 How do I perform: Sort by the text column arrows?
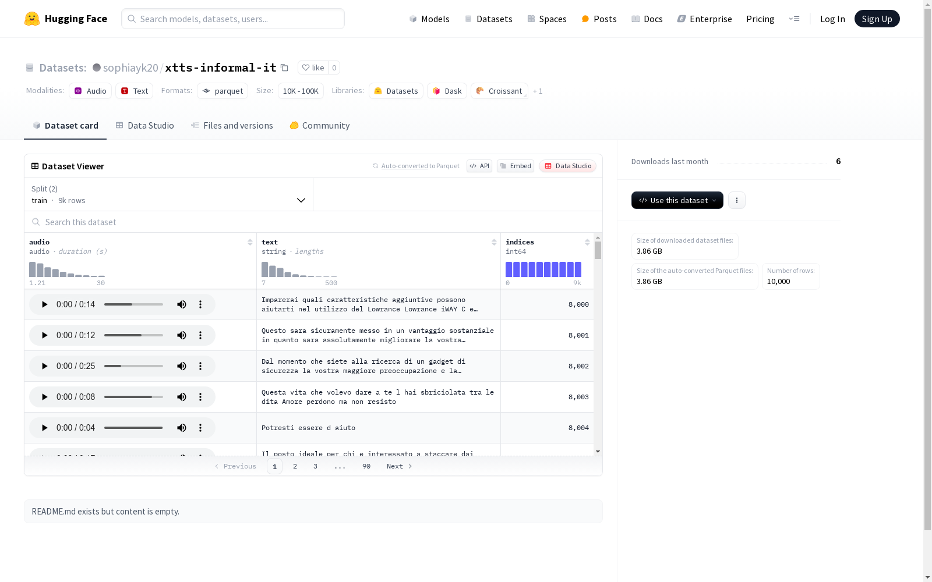point(494,242)
